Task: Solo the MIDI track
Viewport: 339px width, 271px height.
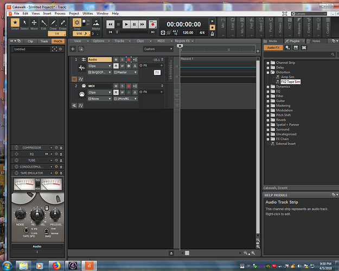Action: click(x=122, y=86)
